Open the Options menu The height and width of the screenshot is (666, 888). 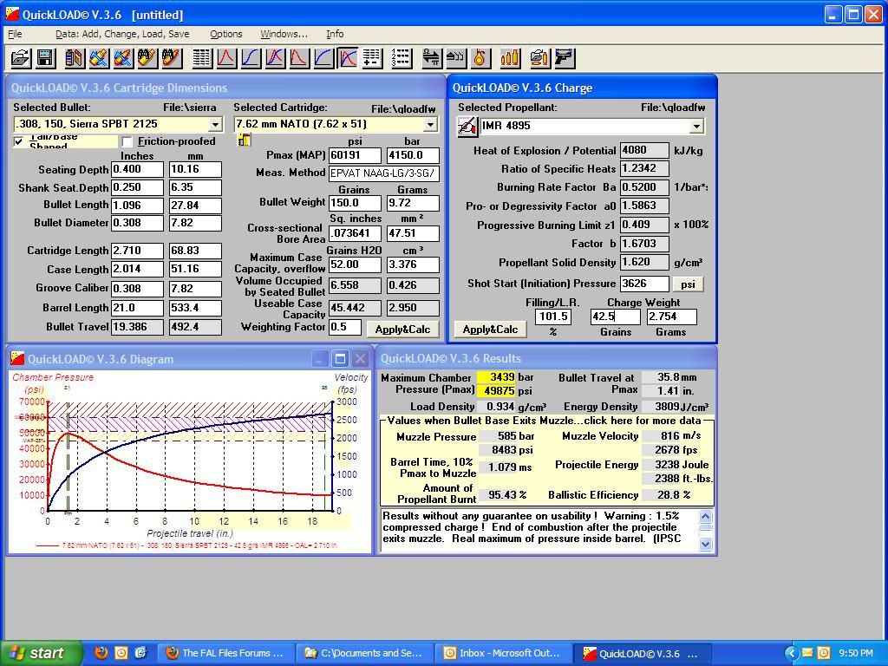click(x=226, y=34)
